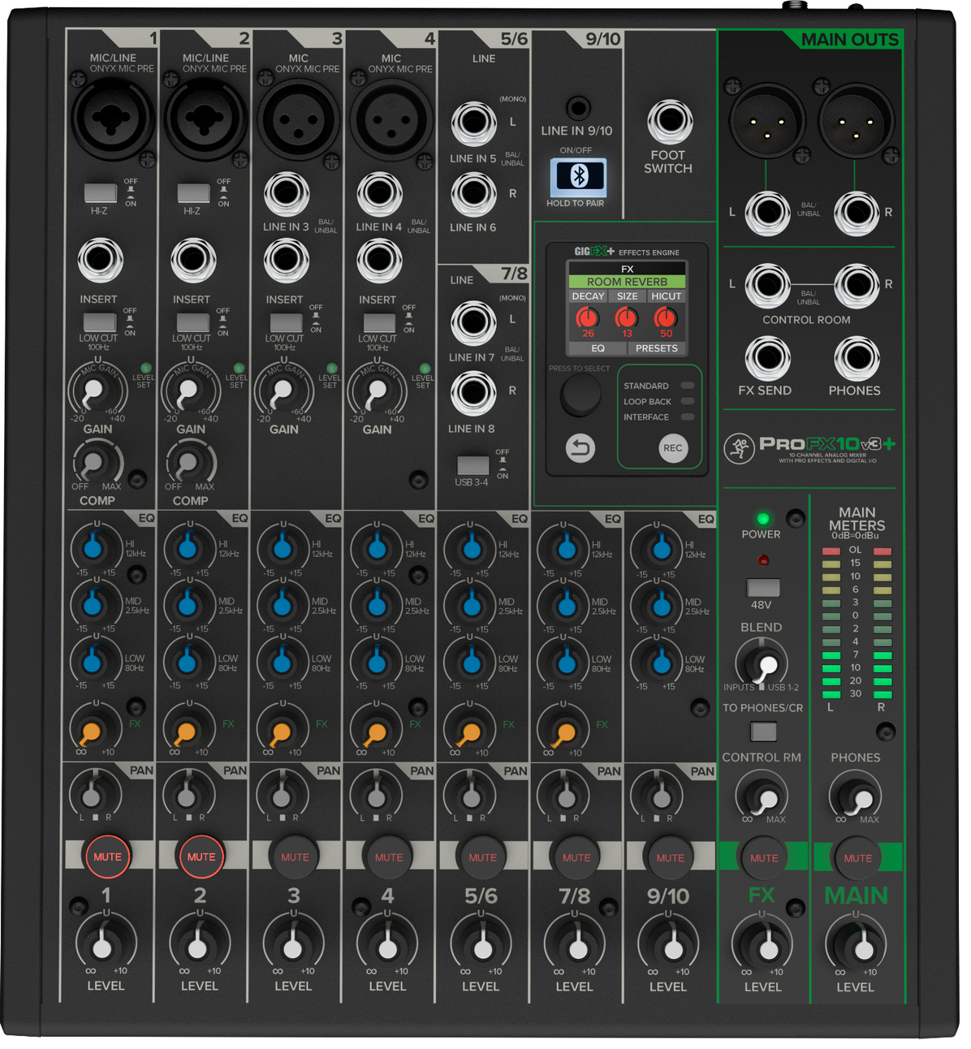Click the red DECAY knob on FX display

588,317
